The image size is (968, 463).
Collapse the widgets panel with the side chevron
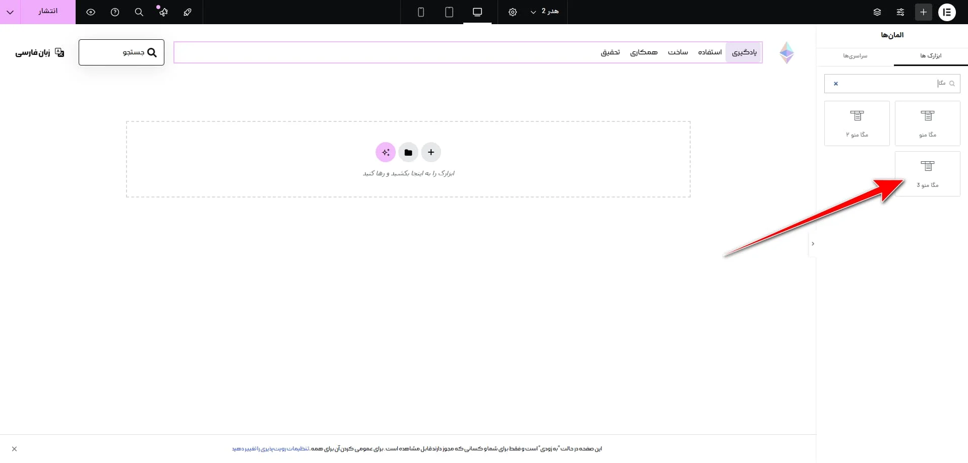tap(813, 244)
